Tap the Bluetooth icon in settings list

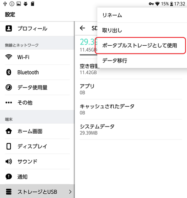click(9, 72)
